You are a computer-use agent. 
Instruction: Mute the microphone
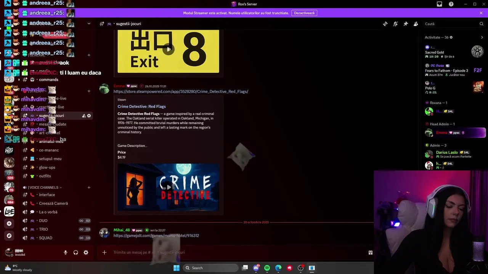tap(66, 252)
